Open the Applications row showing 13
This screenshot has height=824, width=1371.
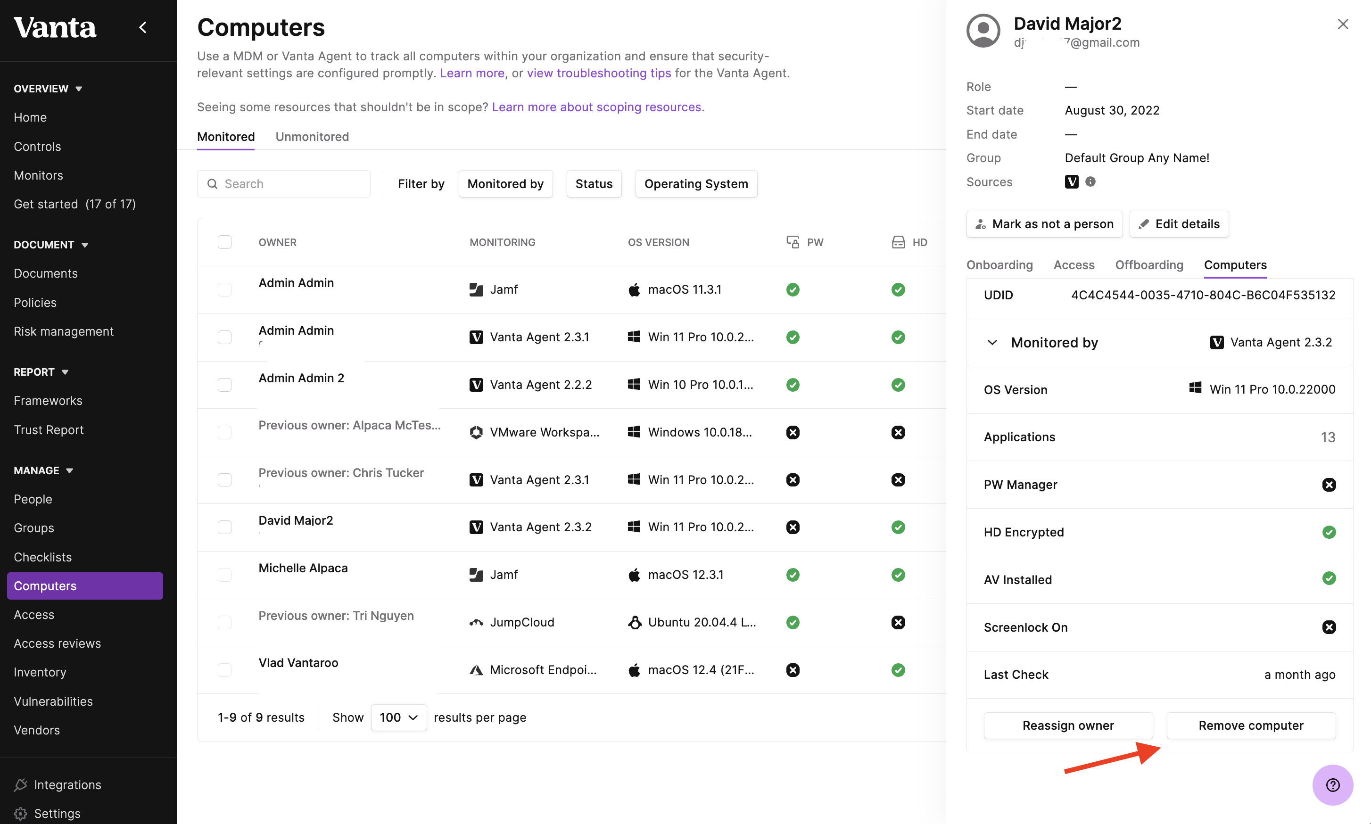coord(1159,437)
